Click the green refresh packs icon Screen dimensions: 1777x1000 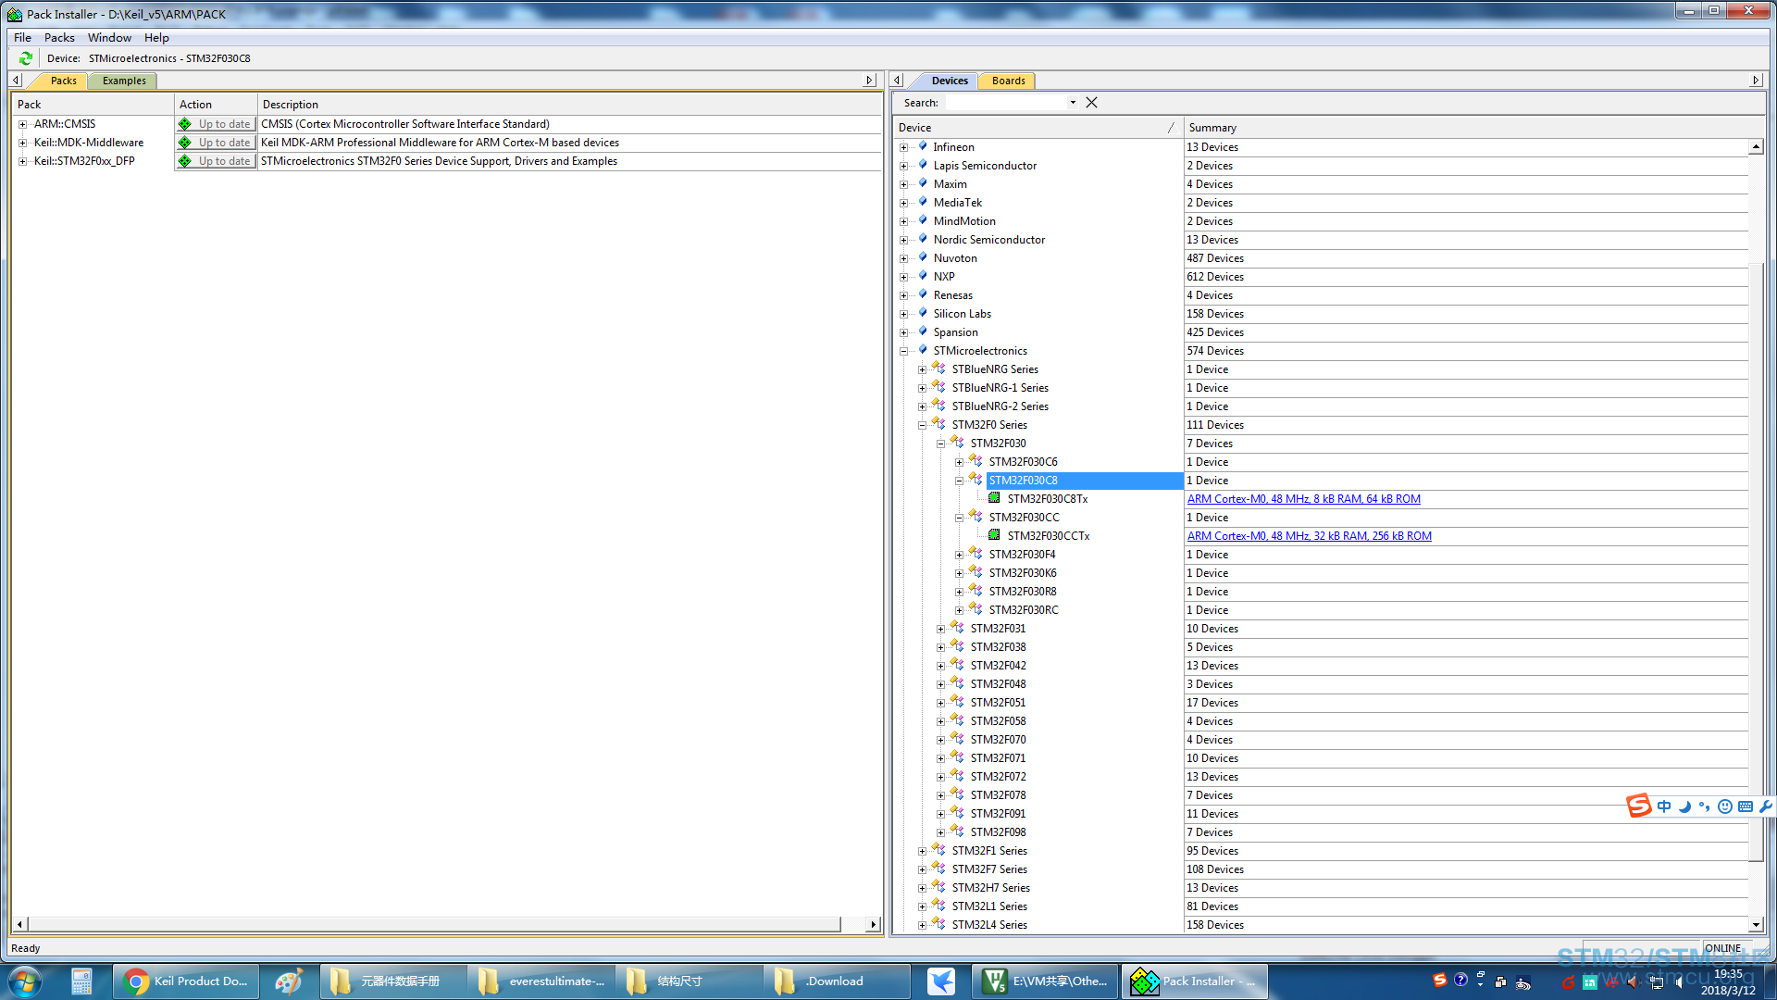26,58
